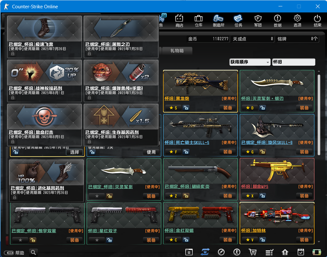This screenshot has width=327, height=257.
Task: Equip the 死亡骑士SKULL-5 rifle with 装备
Action: [227, 152]
